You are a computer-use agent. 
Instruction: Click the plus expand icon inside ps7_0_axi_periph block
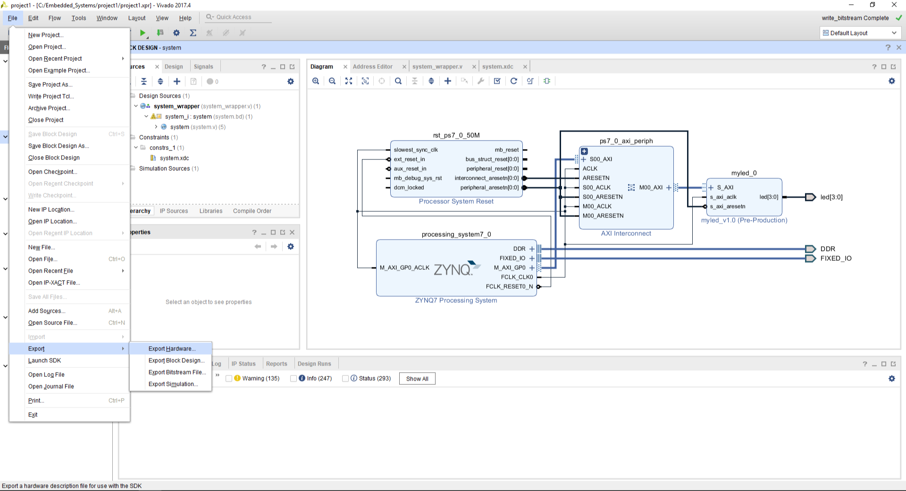pos(584,151)
